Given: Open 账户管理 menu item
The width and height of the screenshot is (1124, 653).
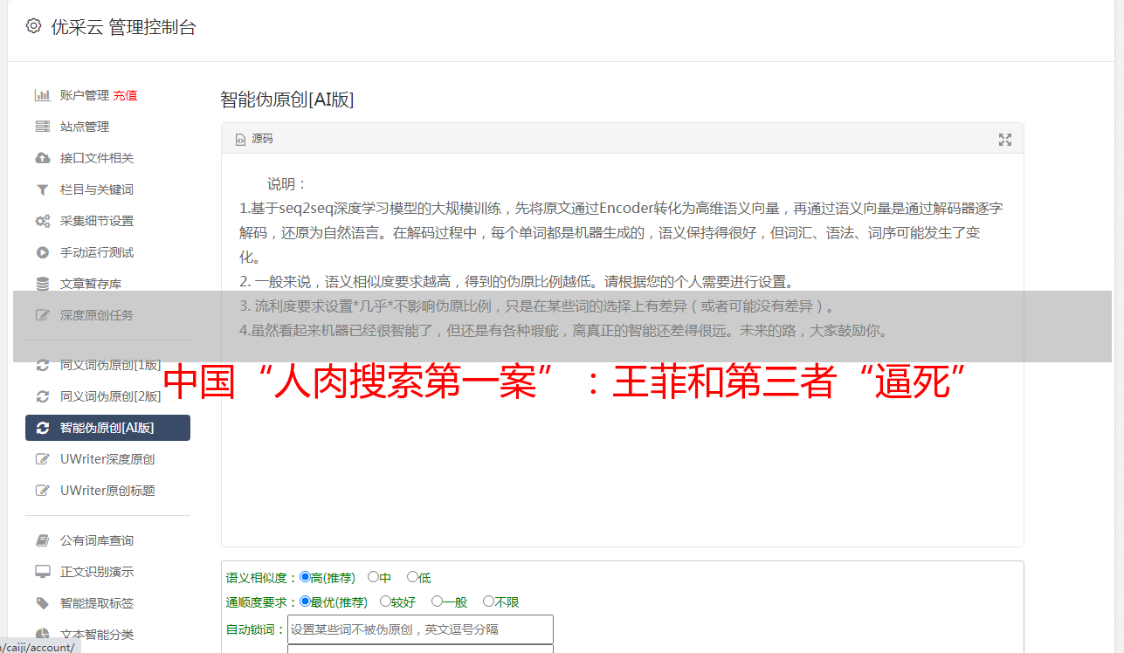Looking at the screenshot, I should point(84,95).
